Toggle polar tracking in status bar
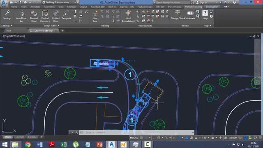This screenshot has height=148, width=263. (159, 138)
